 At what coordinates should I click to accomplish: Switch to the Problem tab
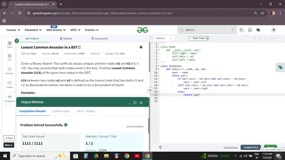coord(32,39)
